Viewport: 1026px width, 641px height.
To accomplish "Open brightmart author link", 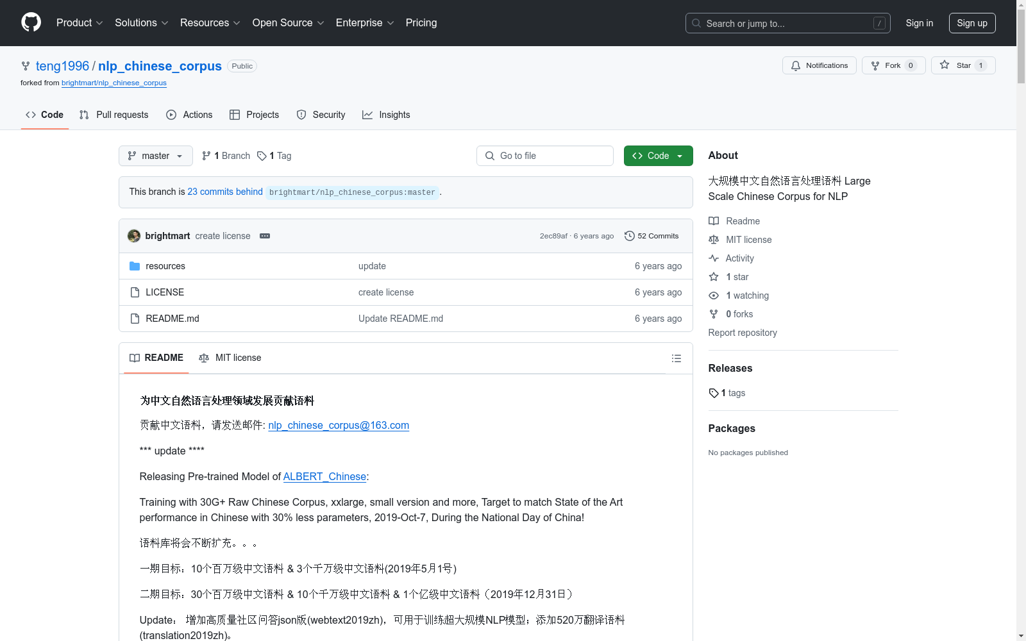I will [x=167, y=236].
